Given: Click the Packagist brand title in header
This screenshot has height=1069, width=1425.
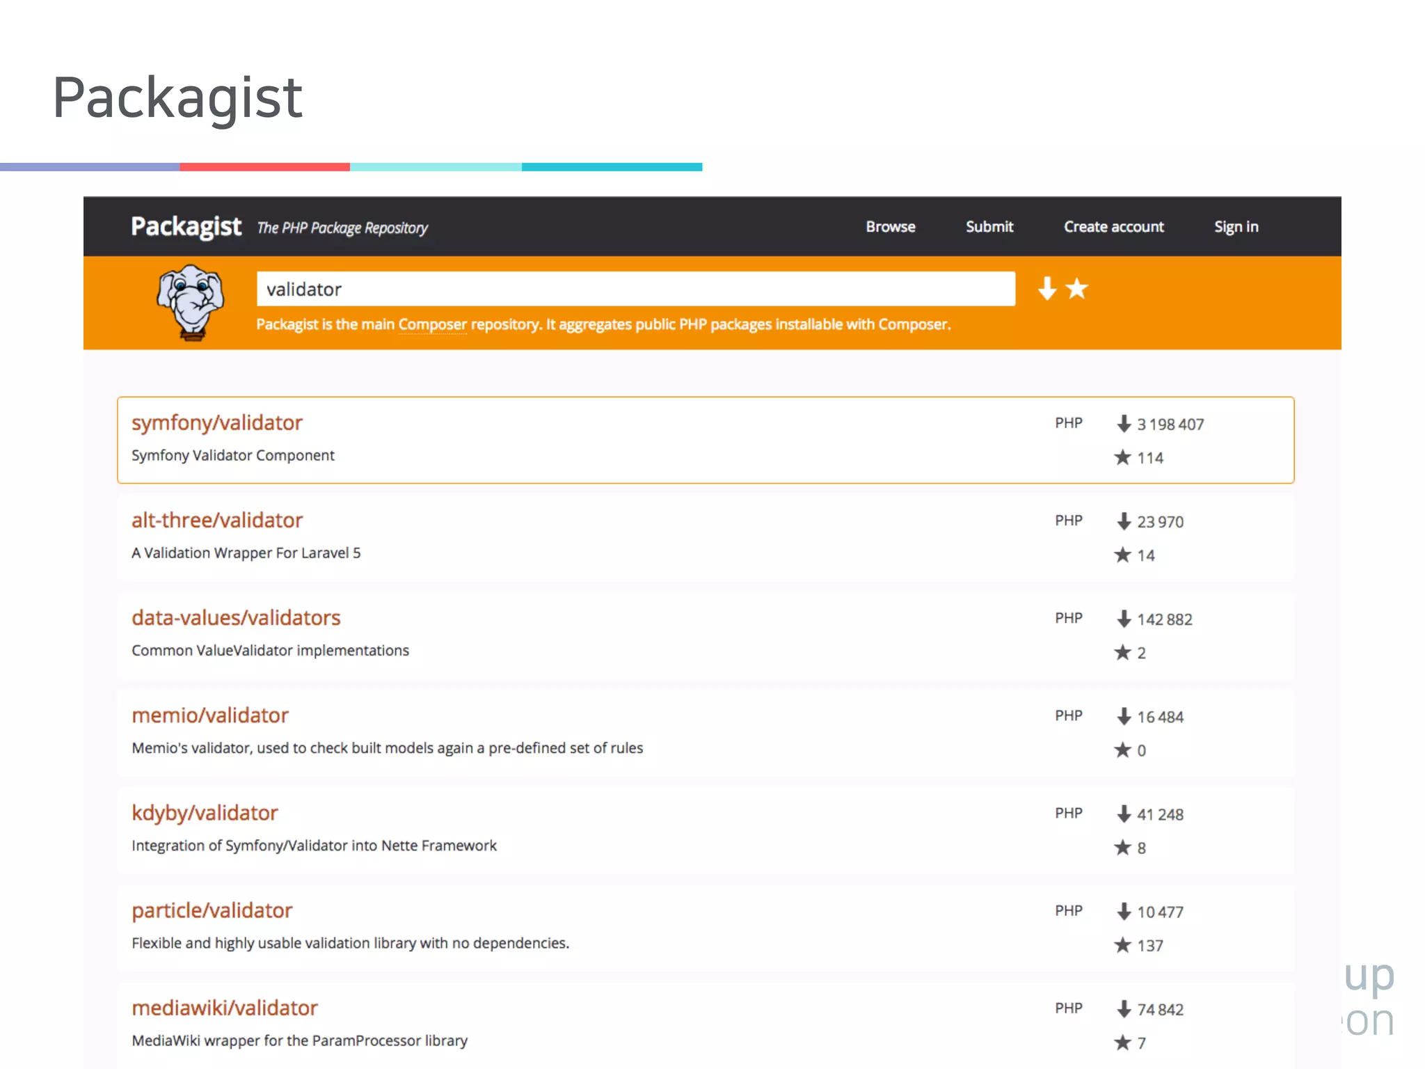Looking at the screenshot, I should pos(186,227).
